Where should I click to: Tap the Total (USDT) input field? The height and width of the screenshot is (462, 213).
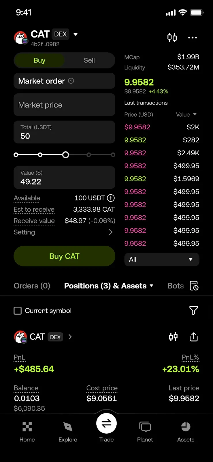click(64, 132)
